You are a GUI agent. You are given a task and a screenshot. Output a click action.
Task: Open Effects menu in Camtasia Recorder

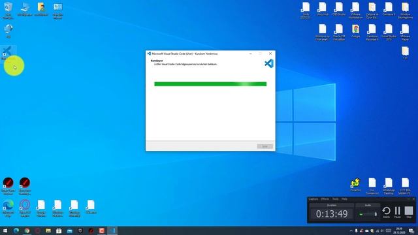(x=325, y=199)
